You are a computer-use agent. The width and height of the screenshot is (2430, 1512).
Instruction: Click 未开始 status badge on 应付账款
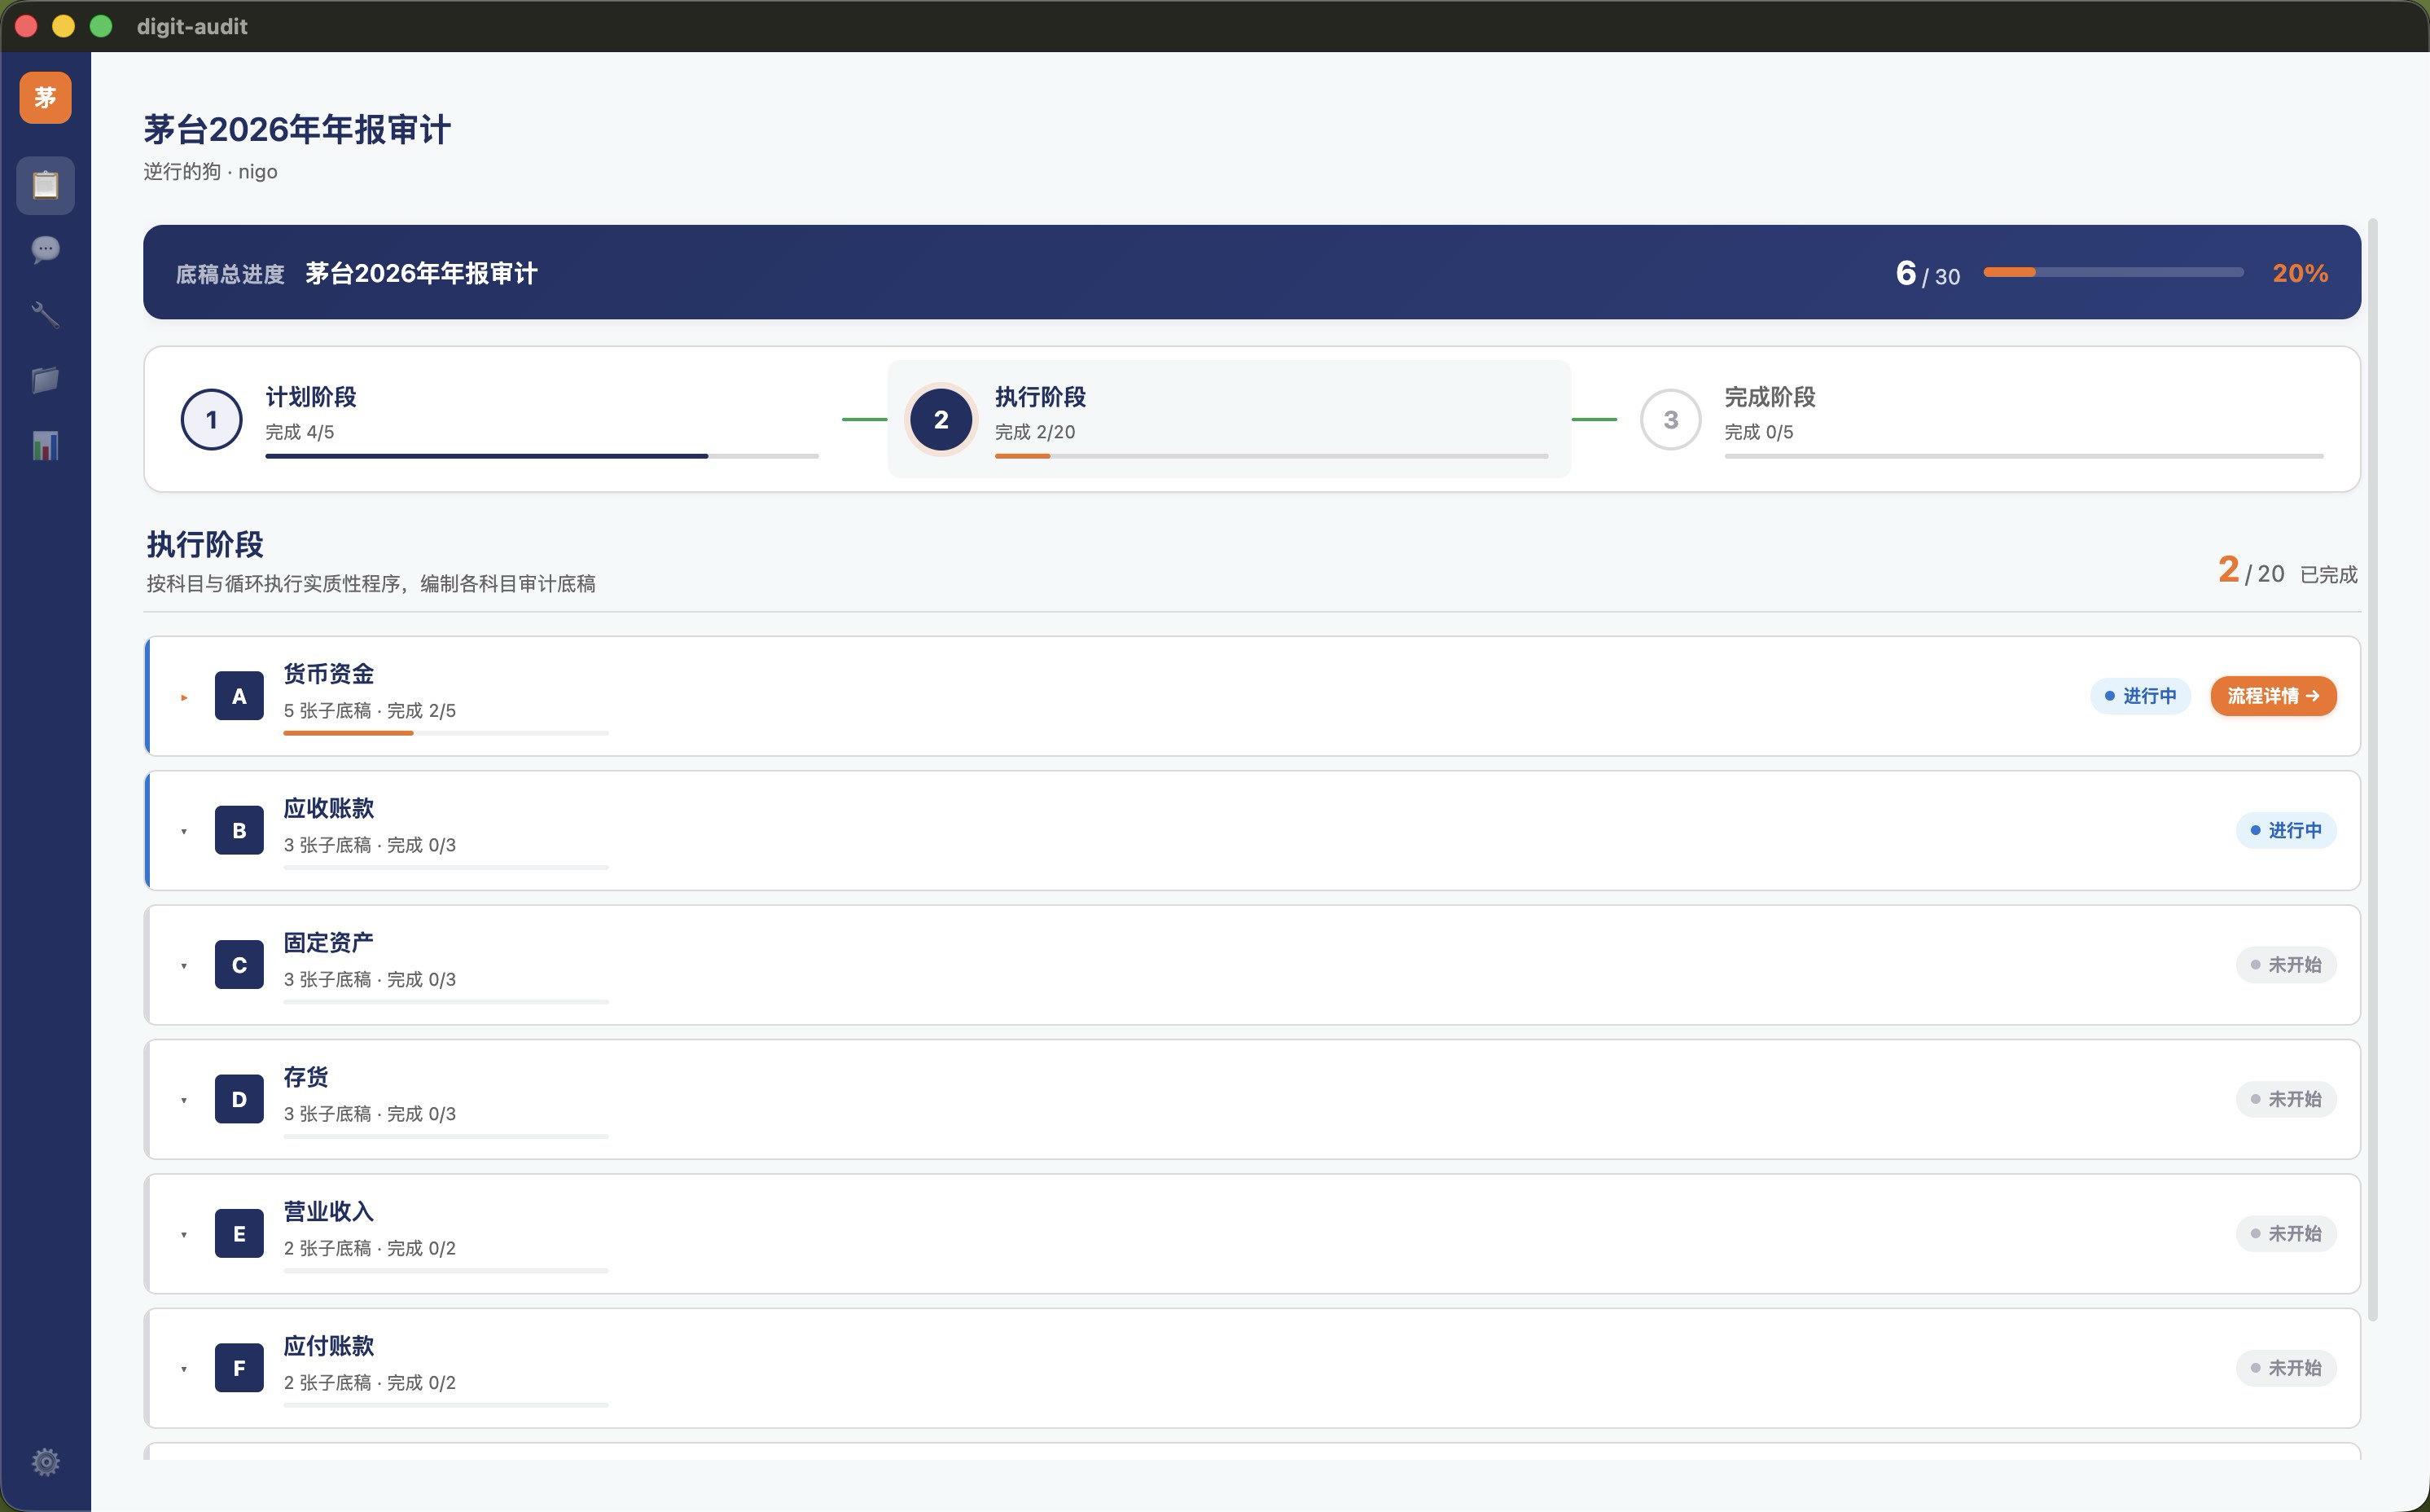tap(2286, 1368)
